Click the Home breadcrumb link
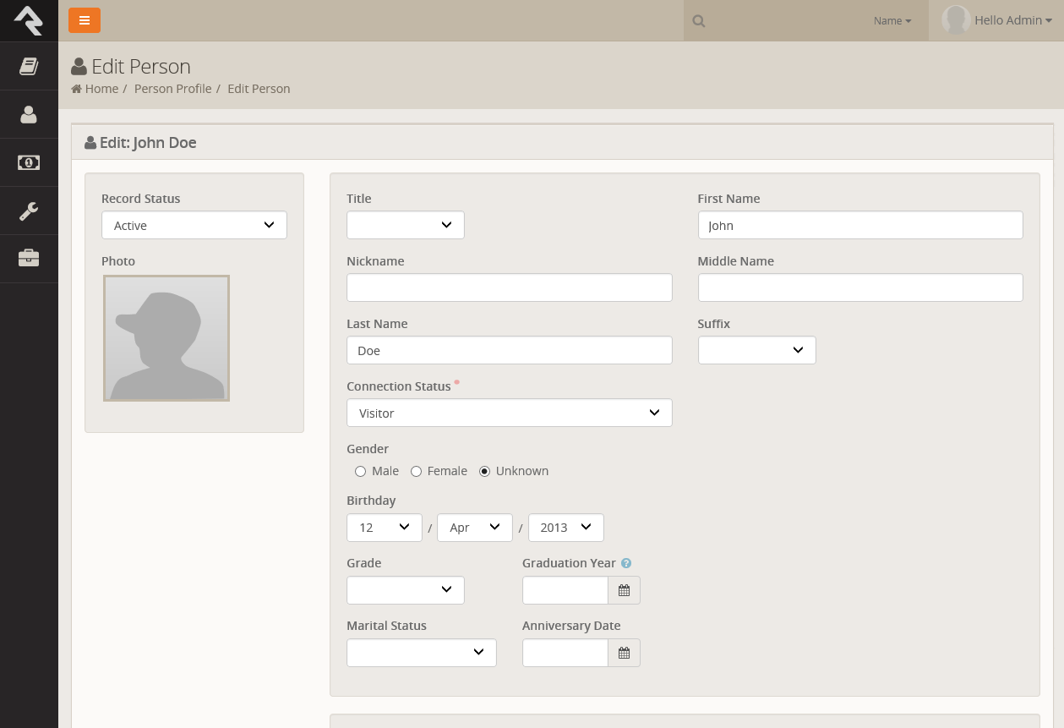This screenshot has width=1064, height=728. [x=101, y=89]
